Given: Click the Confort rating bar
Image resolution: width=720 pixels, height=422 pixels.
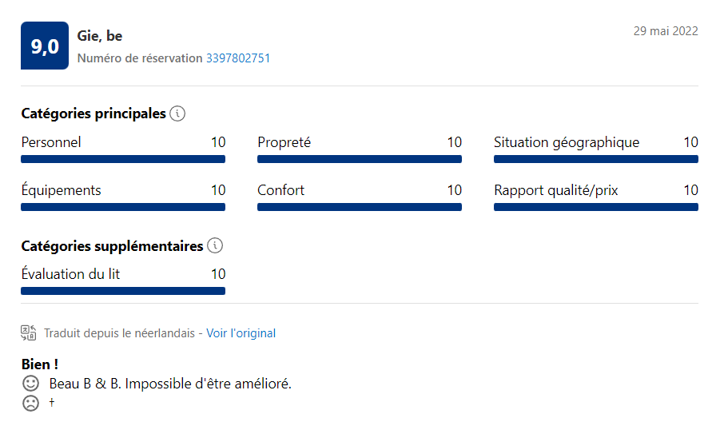Looking at the screenshot, I should tap(360, 207).
